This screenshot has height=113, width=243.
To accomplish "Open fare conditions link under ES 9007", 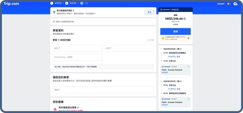I will pyautogui.click(x=165, y=105).
